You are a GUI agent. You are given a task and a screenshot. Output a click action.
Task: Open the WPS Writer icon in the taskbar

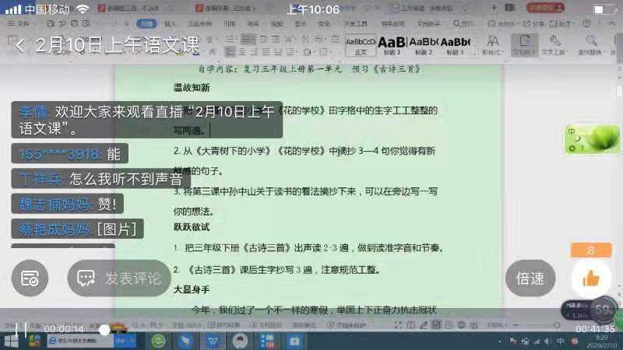tap(212, 340)
